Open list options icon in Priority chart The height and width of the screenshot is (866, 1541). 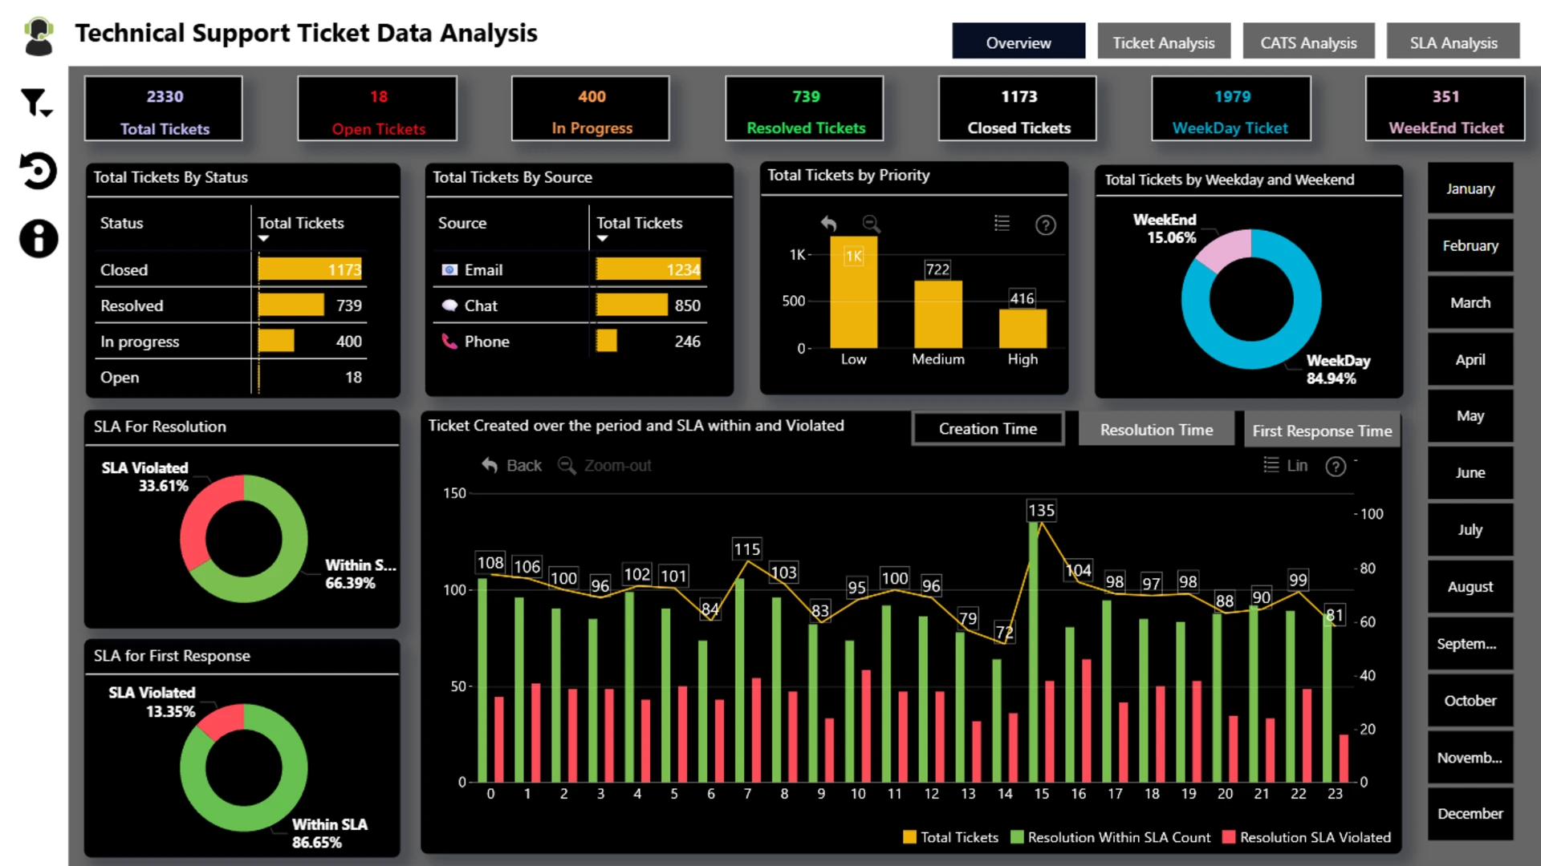point(1002,224)
